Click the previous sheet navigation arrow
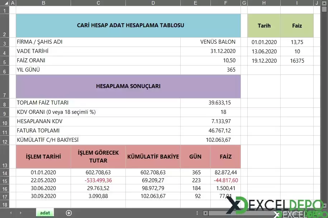328x218 pixels. point(11,213)
